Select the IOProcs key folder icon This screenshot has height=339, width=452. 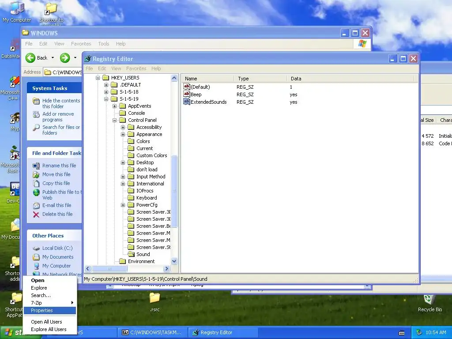(131, 191)
